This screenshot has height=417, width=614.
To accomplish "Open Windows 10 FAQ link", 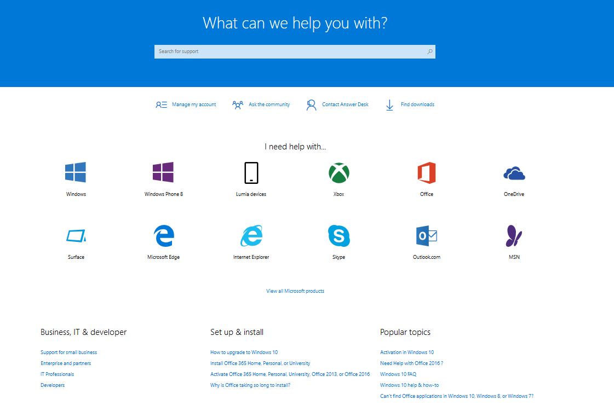I will coord(398,374).
